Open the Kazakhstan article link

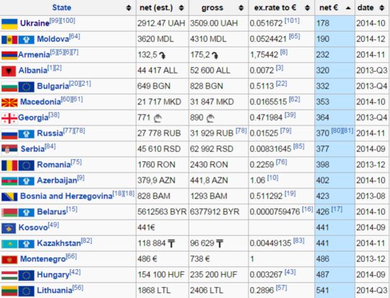click(x=59, y=243)
